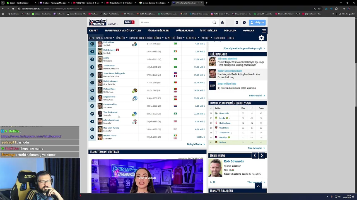
Task: Click injury icon next to Matt Doherty
Action: [x=117, y=50]
